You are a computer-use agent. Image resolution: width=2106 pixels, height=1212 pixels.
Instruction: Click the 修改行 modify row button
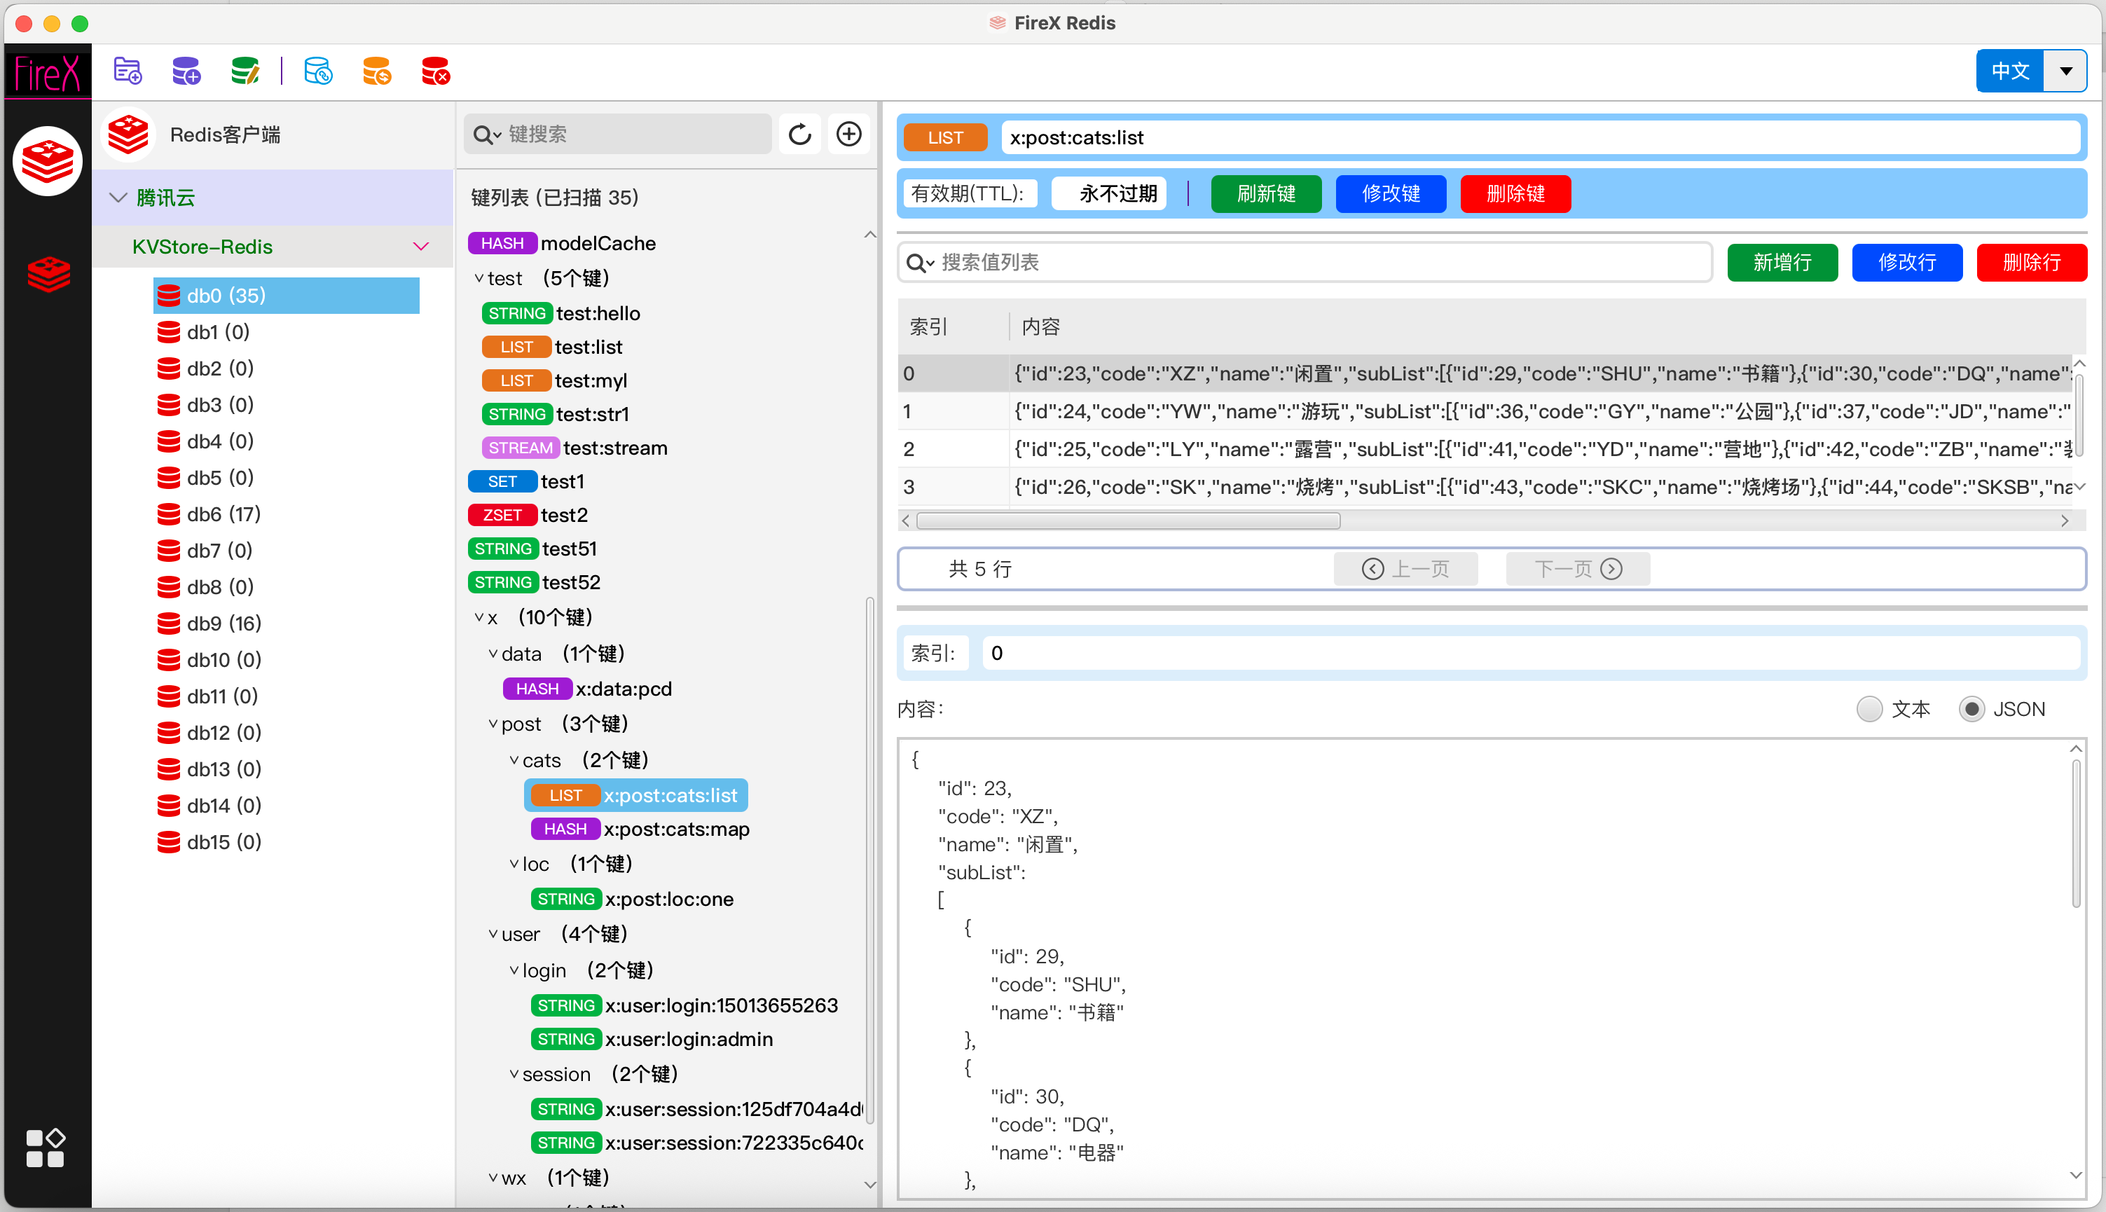coord(1906,263)
